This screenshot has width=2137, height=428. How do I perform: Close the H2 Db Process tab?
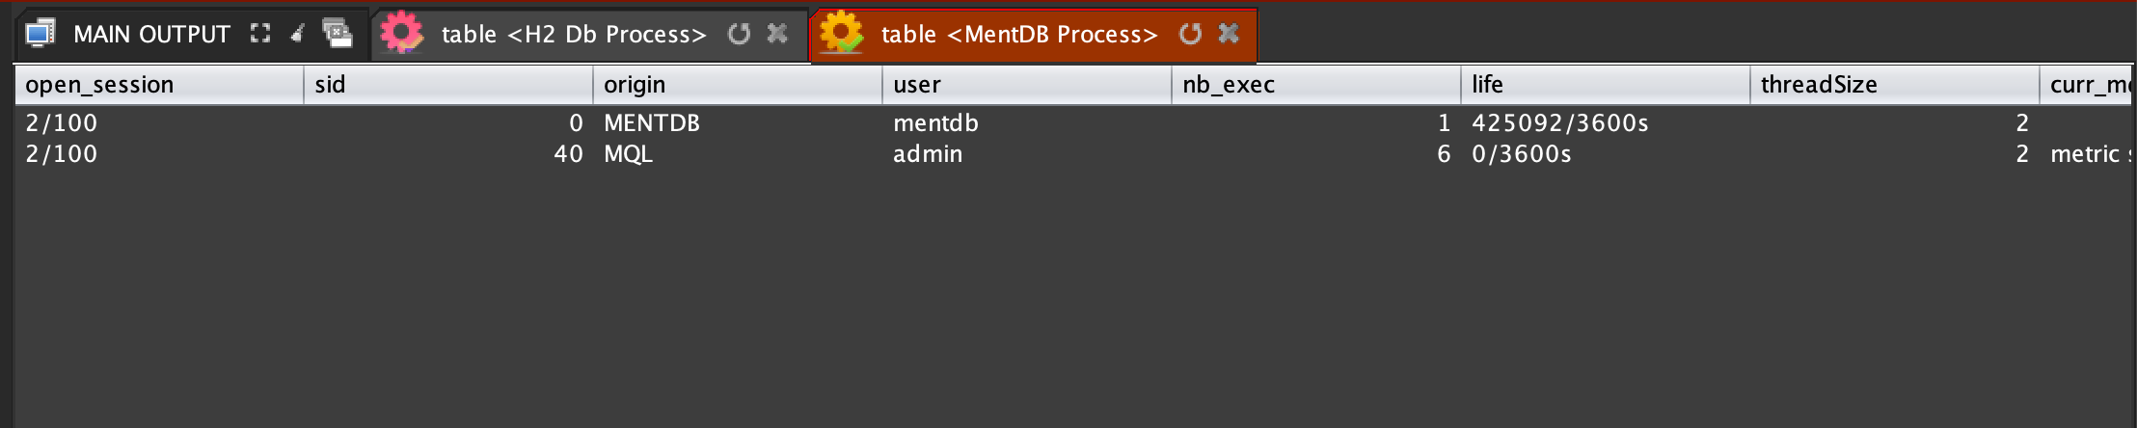[777, 34]
